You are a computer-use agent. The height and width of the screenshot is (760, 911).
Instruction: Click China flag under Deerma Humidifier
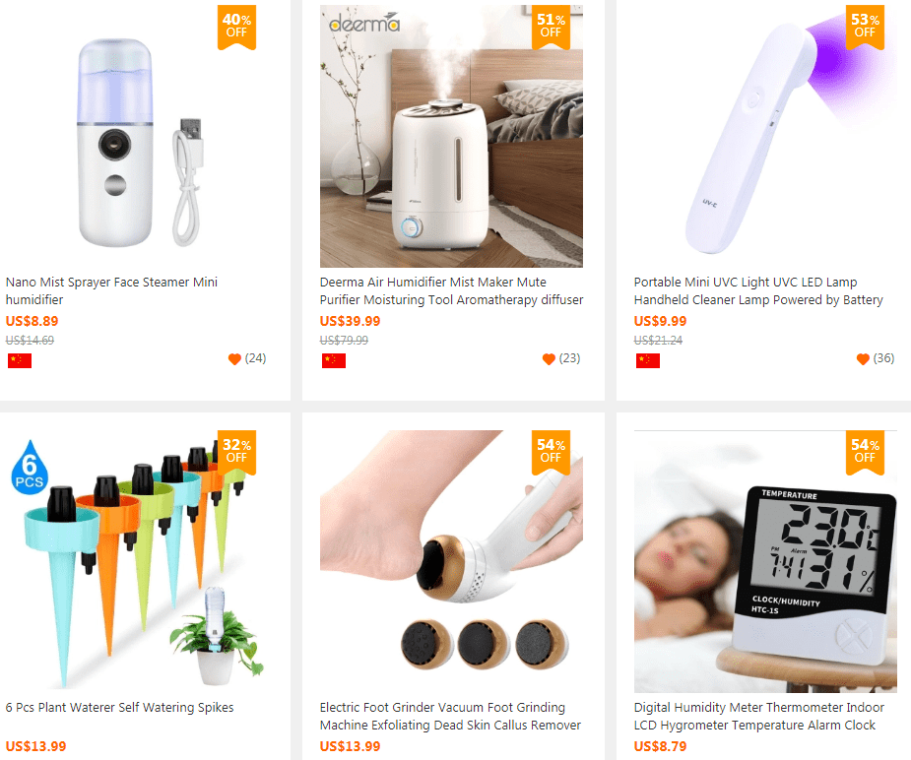(334, 360)
